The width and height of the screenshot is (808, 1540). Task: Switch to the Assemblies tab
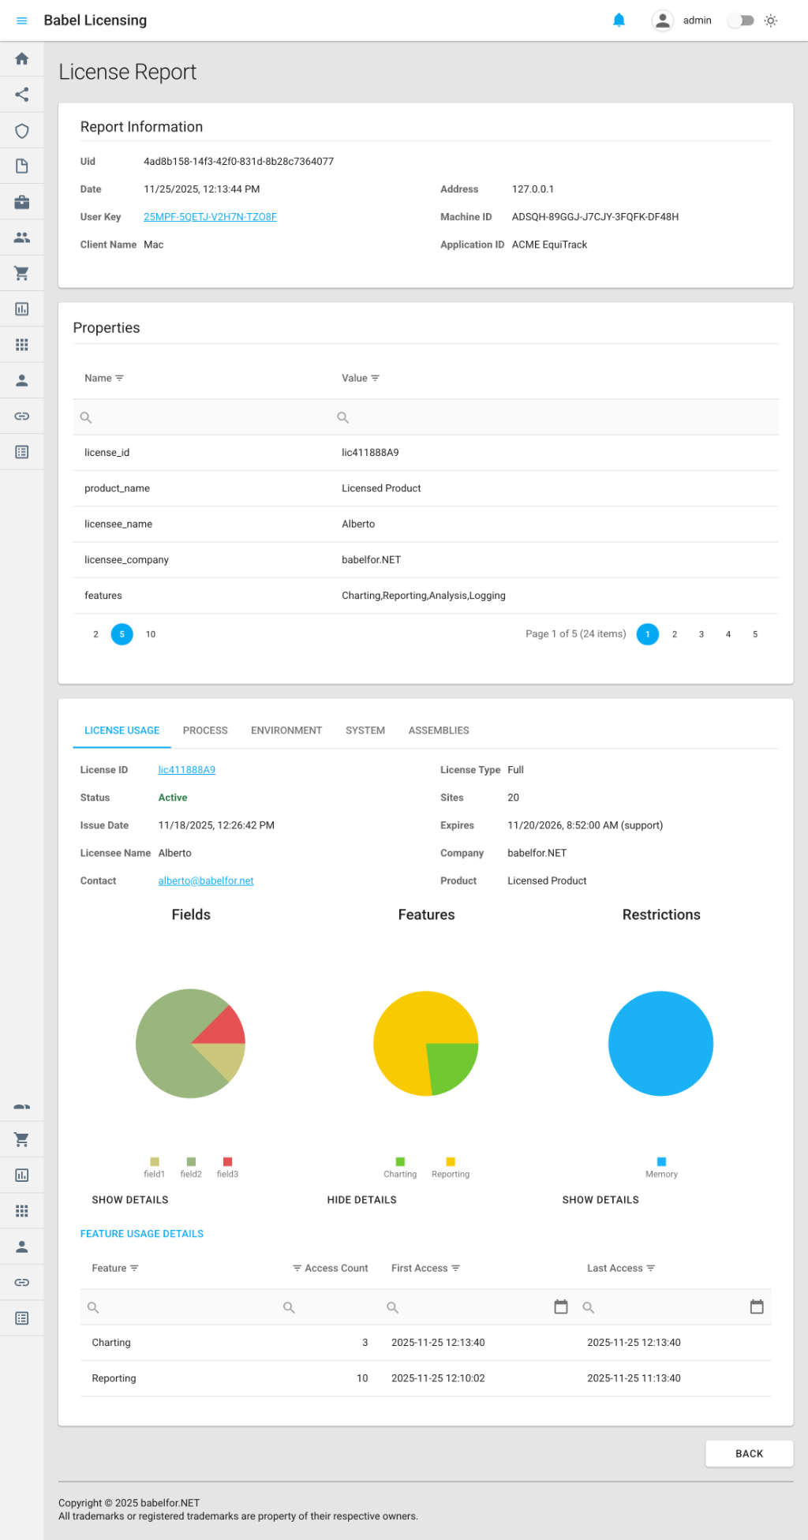click(x=439, y=731)
